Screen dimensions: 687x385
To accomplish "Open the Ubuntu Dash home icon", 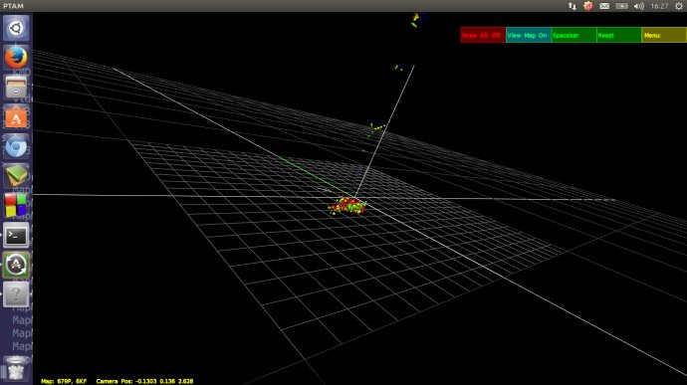I will pos(16,28).
